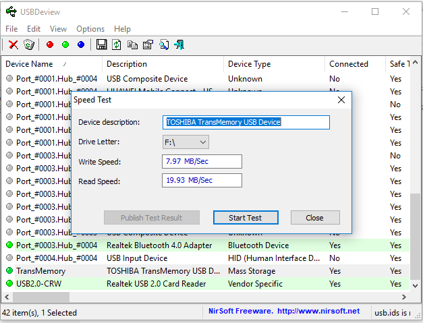
Task: Open the Edit menu
Action: pyautogui.click(x=34, y=29)
